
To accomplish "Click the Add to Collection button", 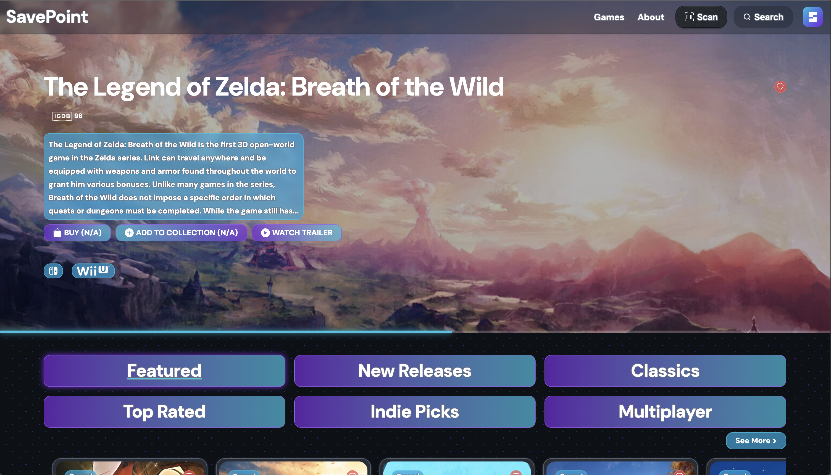I will tap(181, 233).
